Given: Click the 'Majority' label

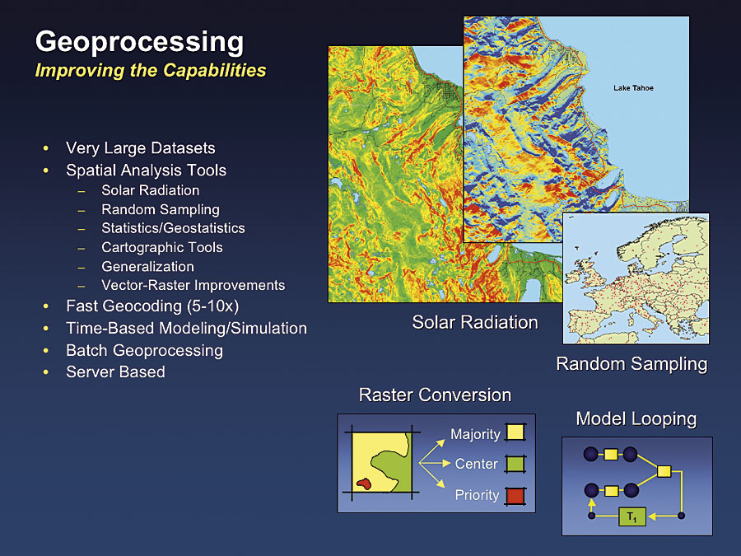Looking at the screenshot, I should 475,434.
